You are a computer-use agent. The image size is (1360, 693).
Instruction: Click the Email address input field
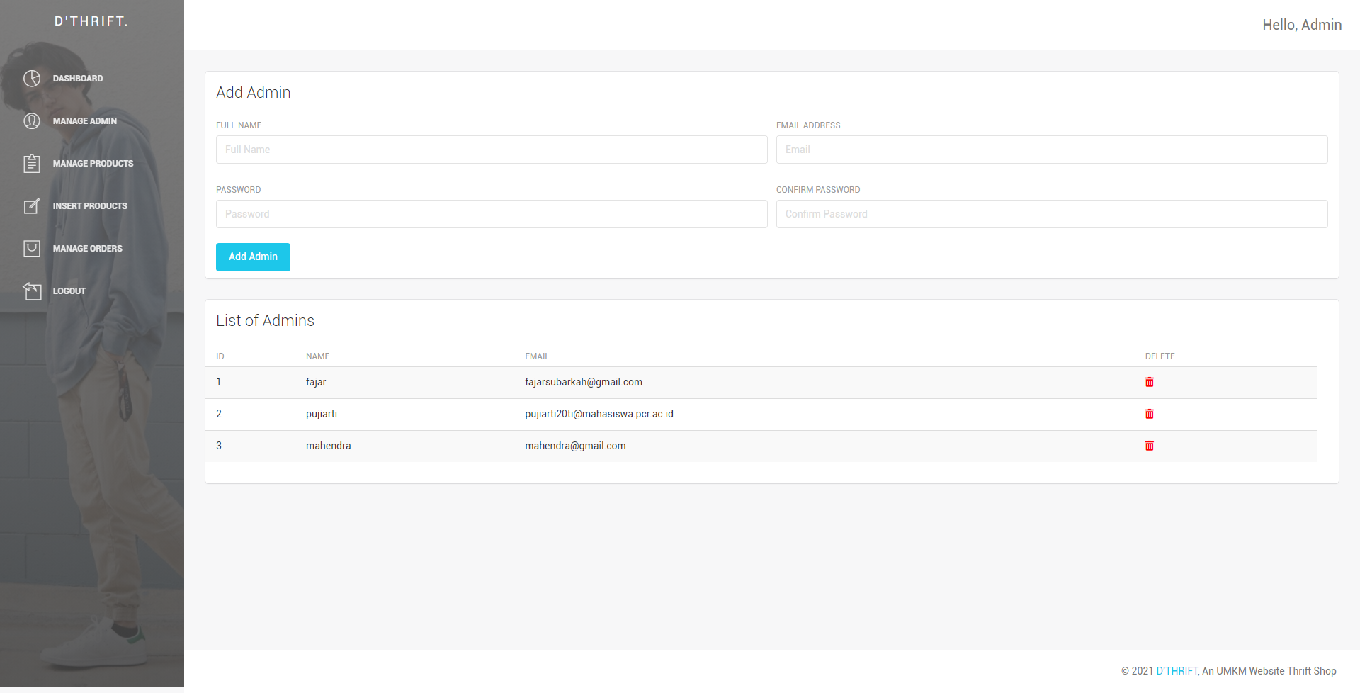coord(1052,150)
